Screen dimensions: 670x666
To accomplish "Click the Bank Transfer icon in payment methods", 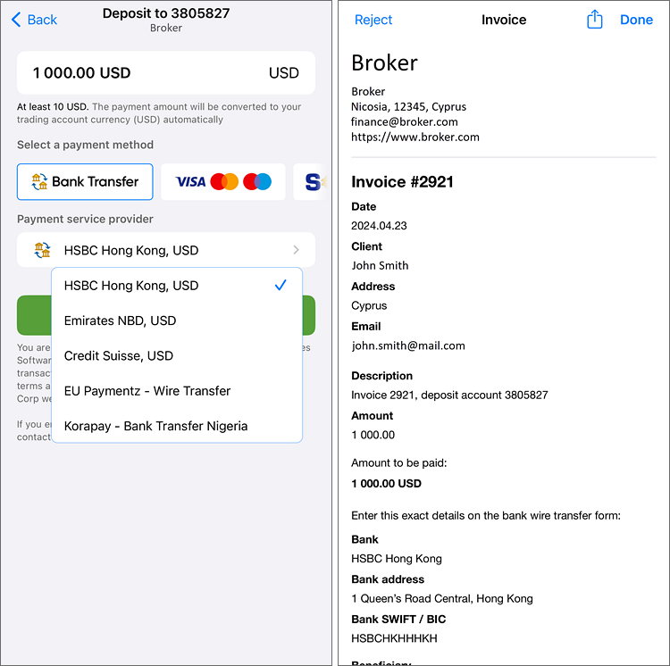I will point(38,181).
